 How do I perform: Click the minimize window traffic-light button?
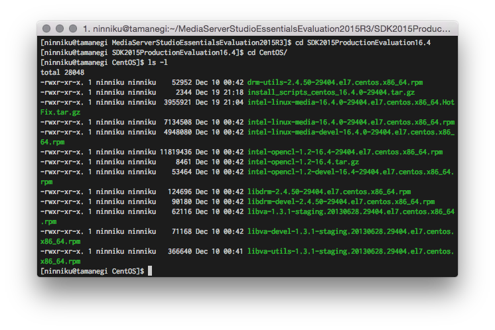click(60, 28)
